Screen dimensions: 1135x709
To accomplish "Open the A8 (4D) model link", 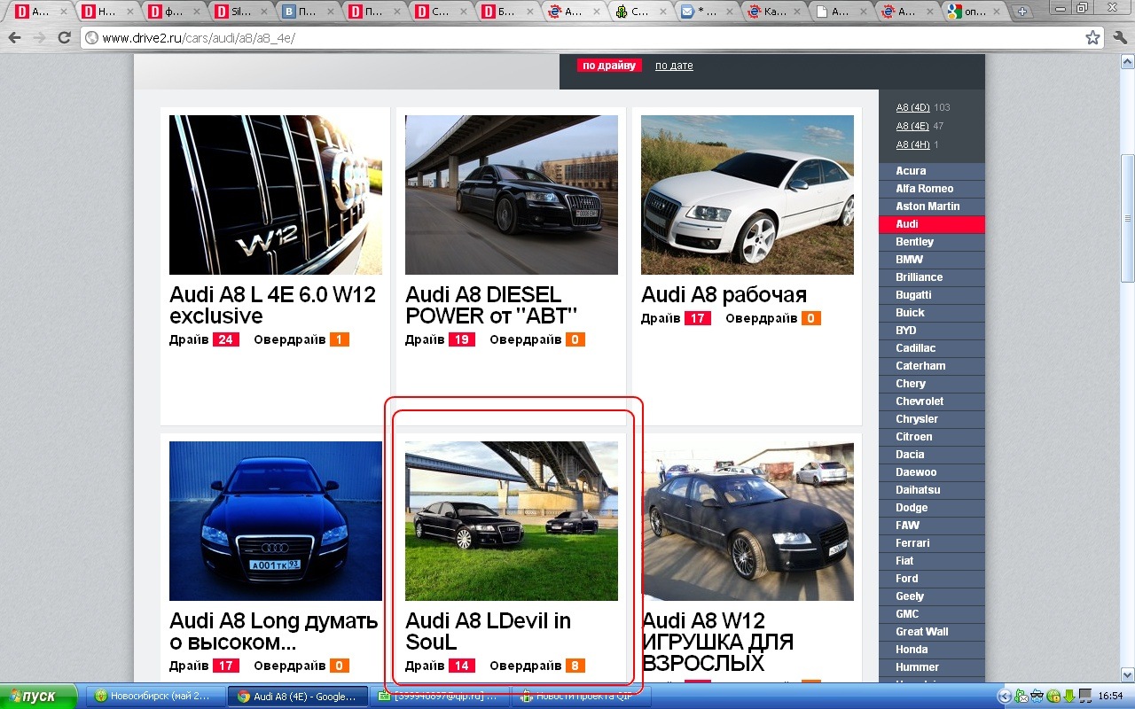I will [912, 107].
